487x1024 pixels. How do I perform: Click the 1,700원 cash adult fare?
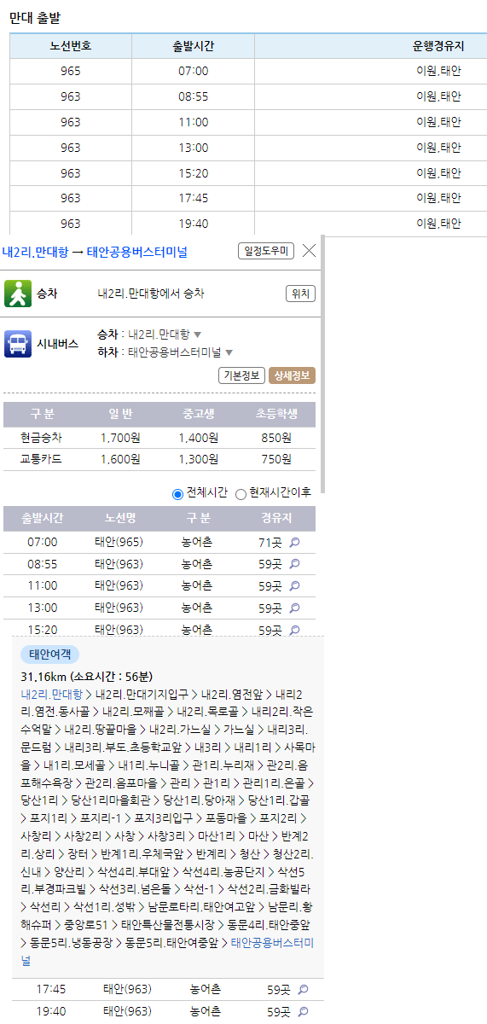[x=120, y=438]
